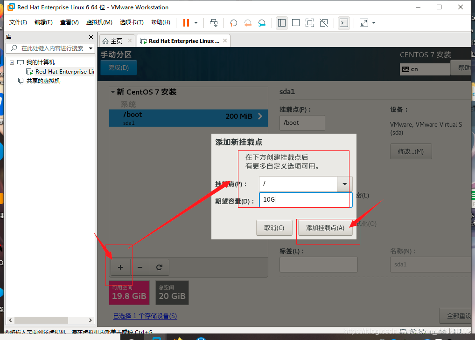Click the VMware Workstation title bar icon

click(11, 7)
